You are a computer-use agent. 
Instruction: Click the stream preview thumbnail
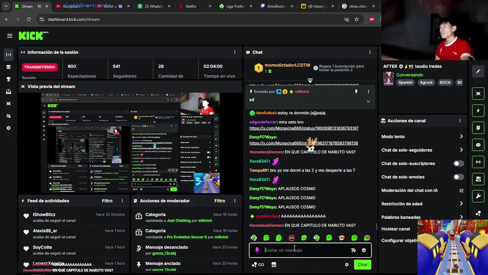point(130,143)
